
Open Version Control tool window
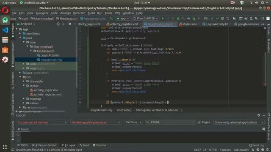pyautogui.click(x=44, y=145)
